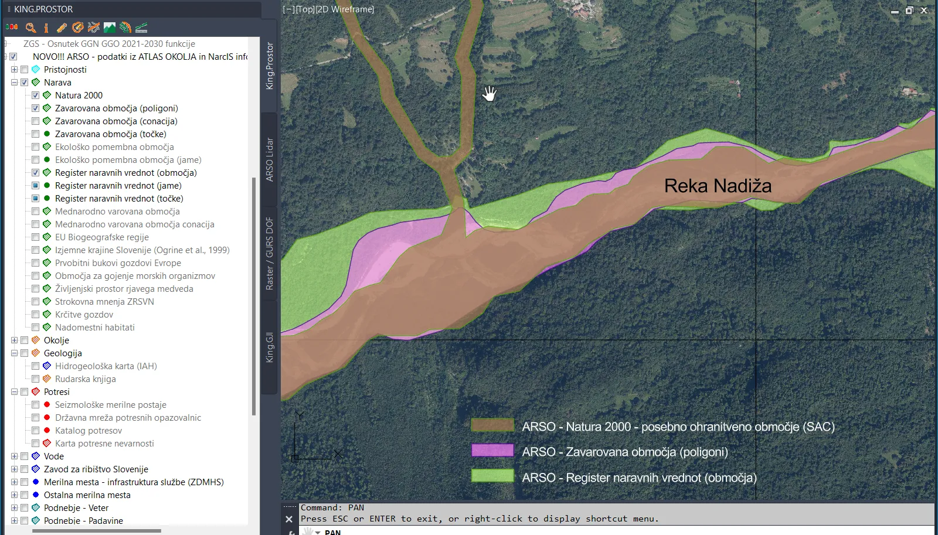Click the [Top] viewport view control

305,9
